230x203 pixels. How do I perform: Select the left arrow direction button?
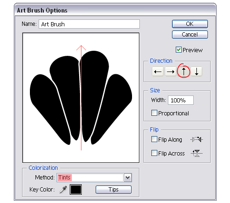coord(158,72)
